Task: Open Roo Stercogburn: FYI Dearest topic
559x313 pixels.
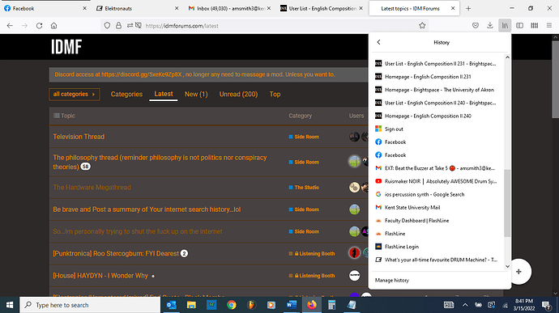Action: click(x=116, y=253)
